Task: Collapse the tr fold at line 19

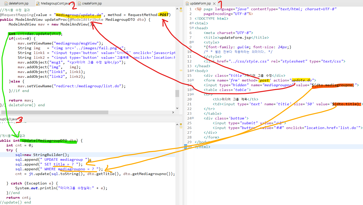Action: (193, 94)
